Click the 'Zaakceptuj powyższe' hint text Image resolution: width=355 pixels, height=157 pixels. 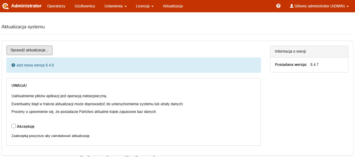pos(51,136)
